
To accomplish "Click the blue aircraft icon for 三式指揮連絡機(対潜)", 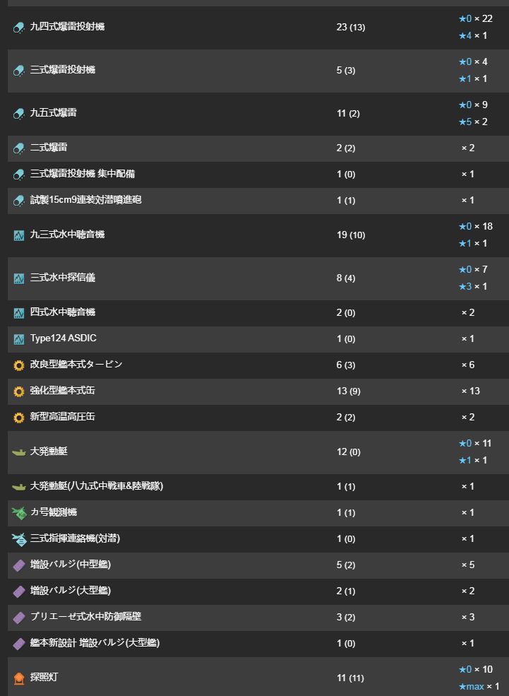I will [x=18, y=539].
